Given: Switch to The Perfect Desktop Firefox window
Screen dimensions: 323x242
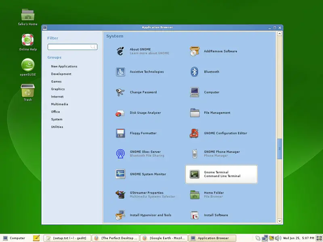Looking at the screenshot, I should click(x=115, y=238).
